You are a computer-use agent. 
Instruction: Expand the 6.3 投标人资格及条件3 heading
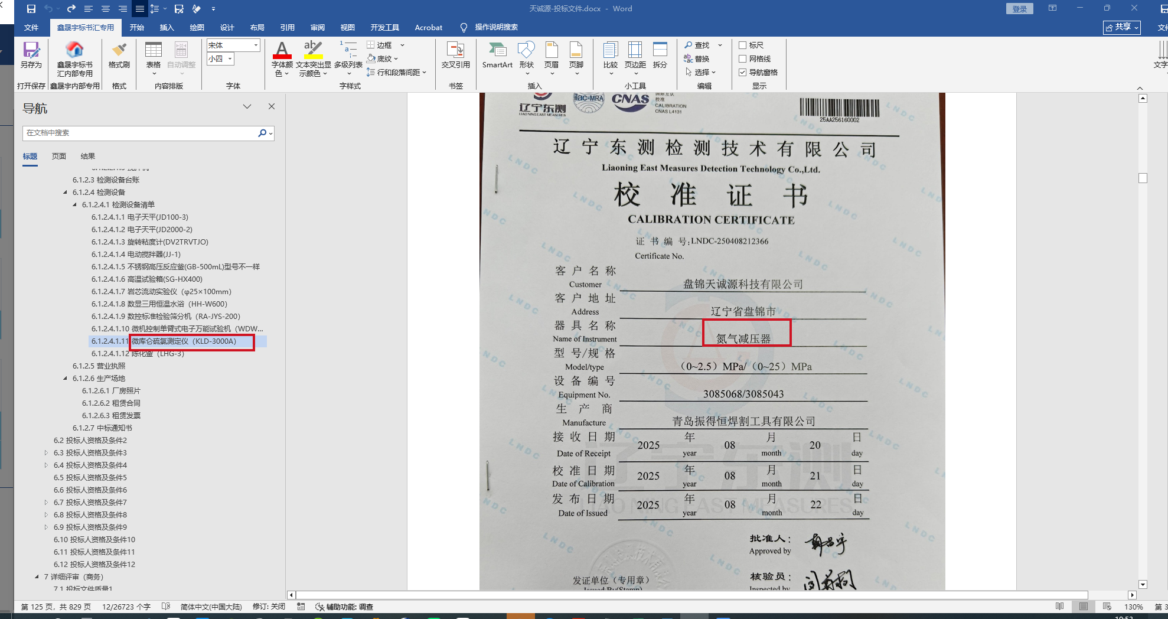click(x=46, y=452)
